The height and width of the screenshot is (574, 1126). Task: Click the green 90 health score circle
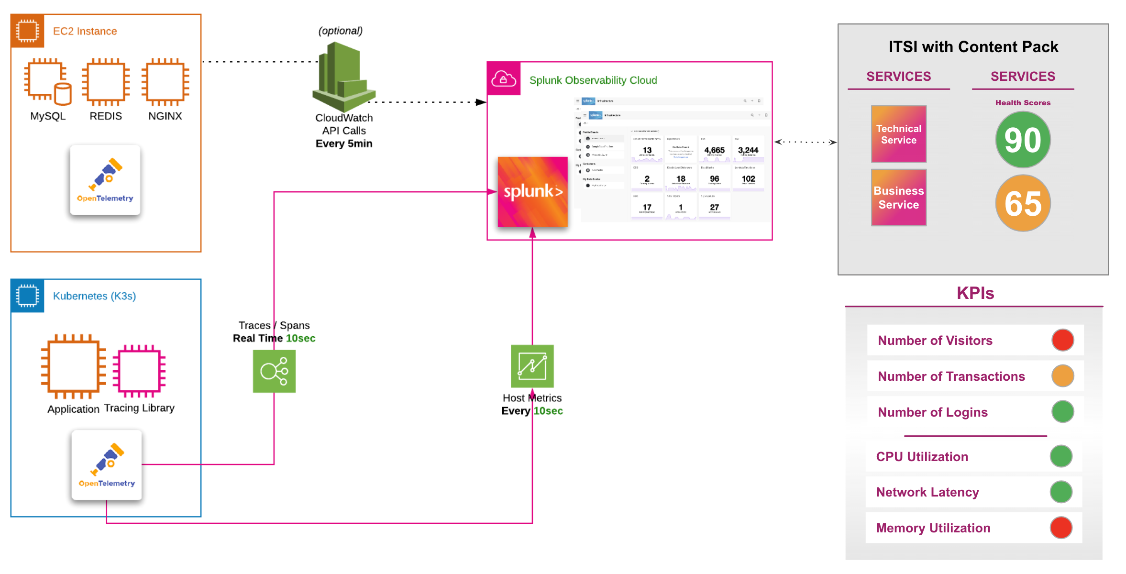coord(1023,140)
